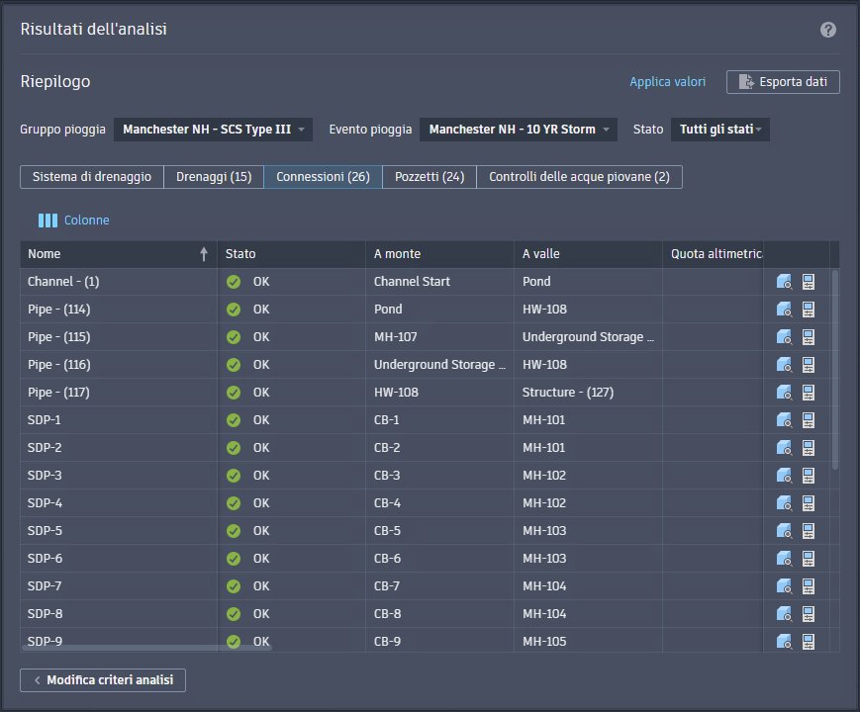Expand the Gruppo pioggia dropdown
Image resolution: width=860 pixels, height=712 pixels.
click(213, 130)
